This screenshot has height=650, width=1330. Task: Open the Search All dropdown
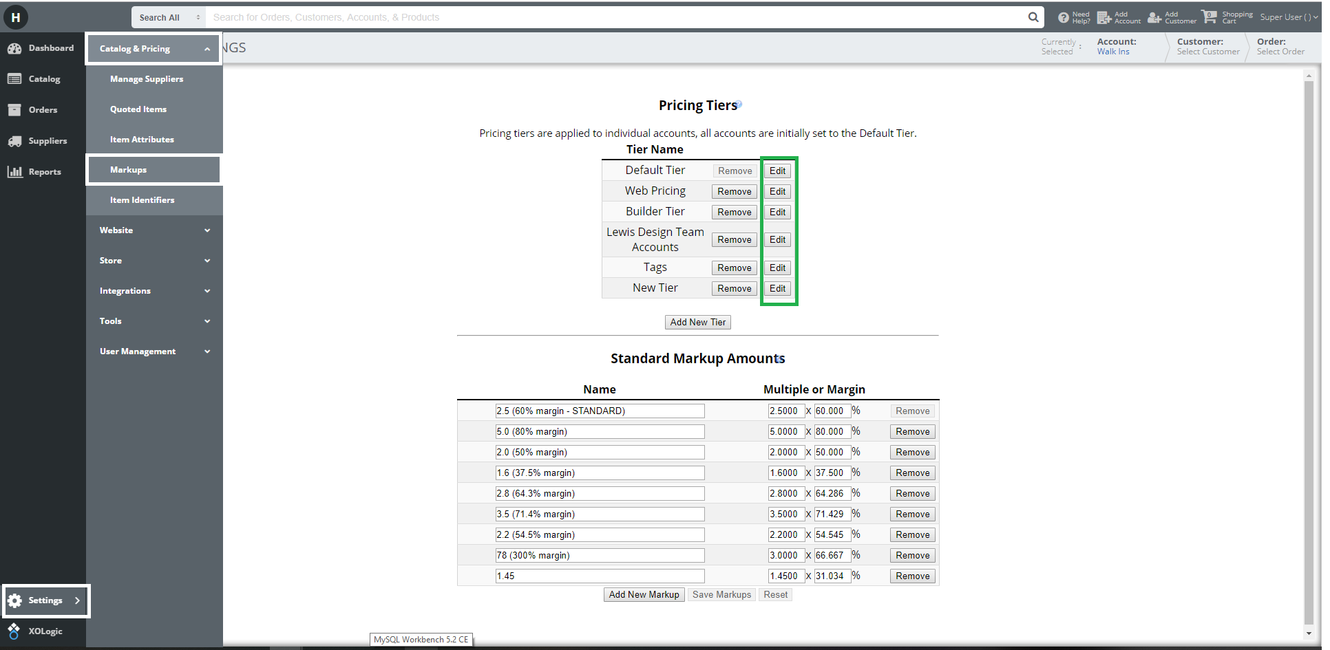(169, 17)
